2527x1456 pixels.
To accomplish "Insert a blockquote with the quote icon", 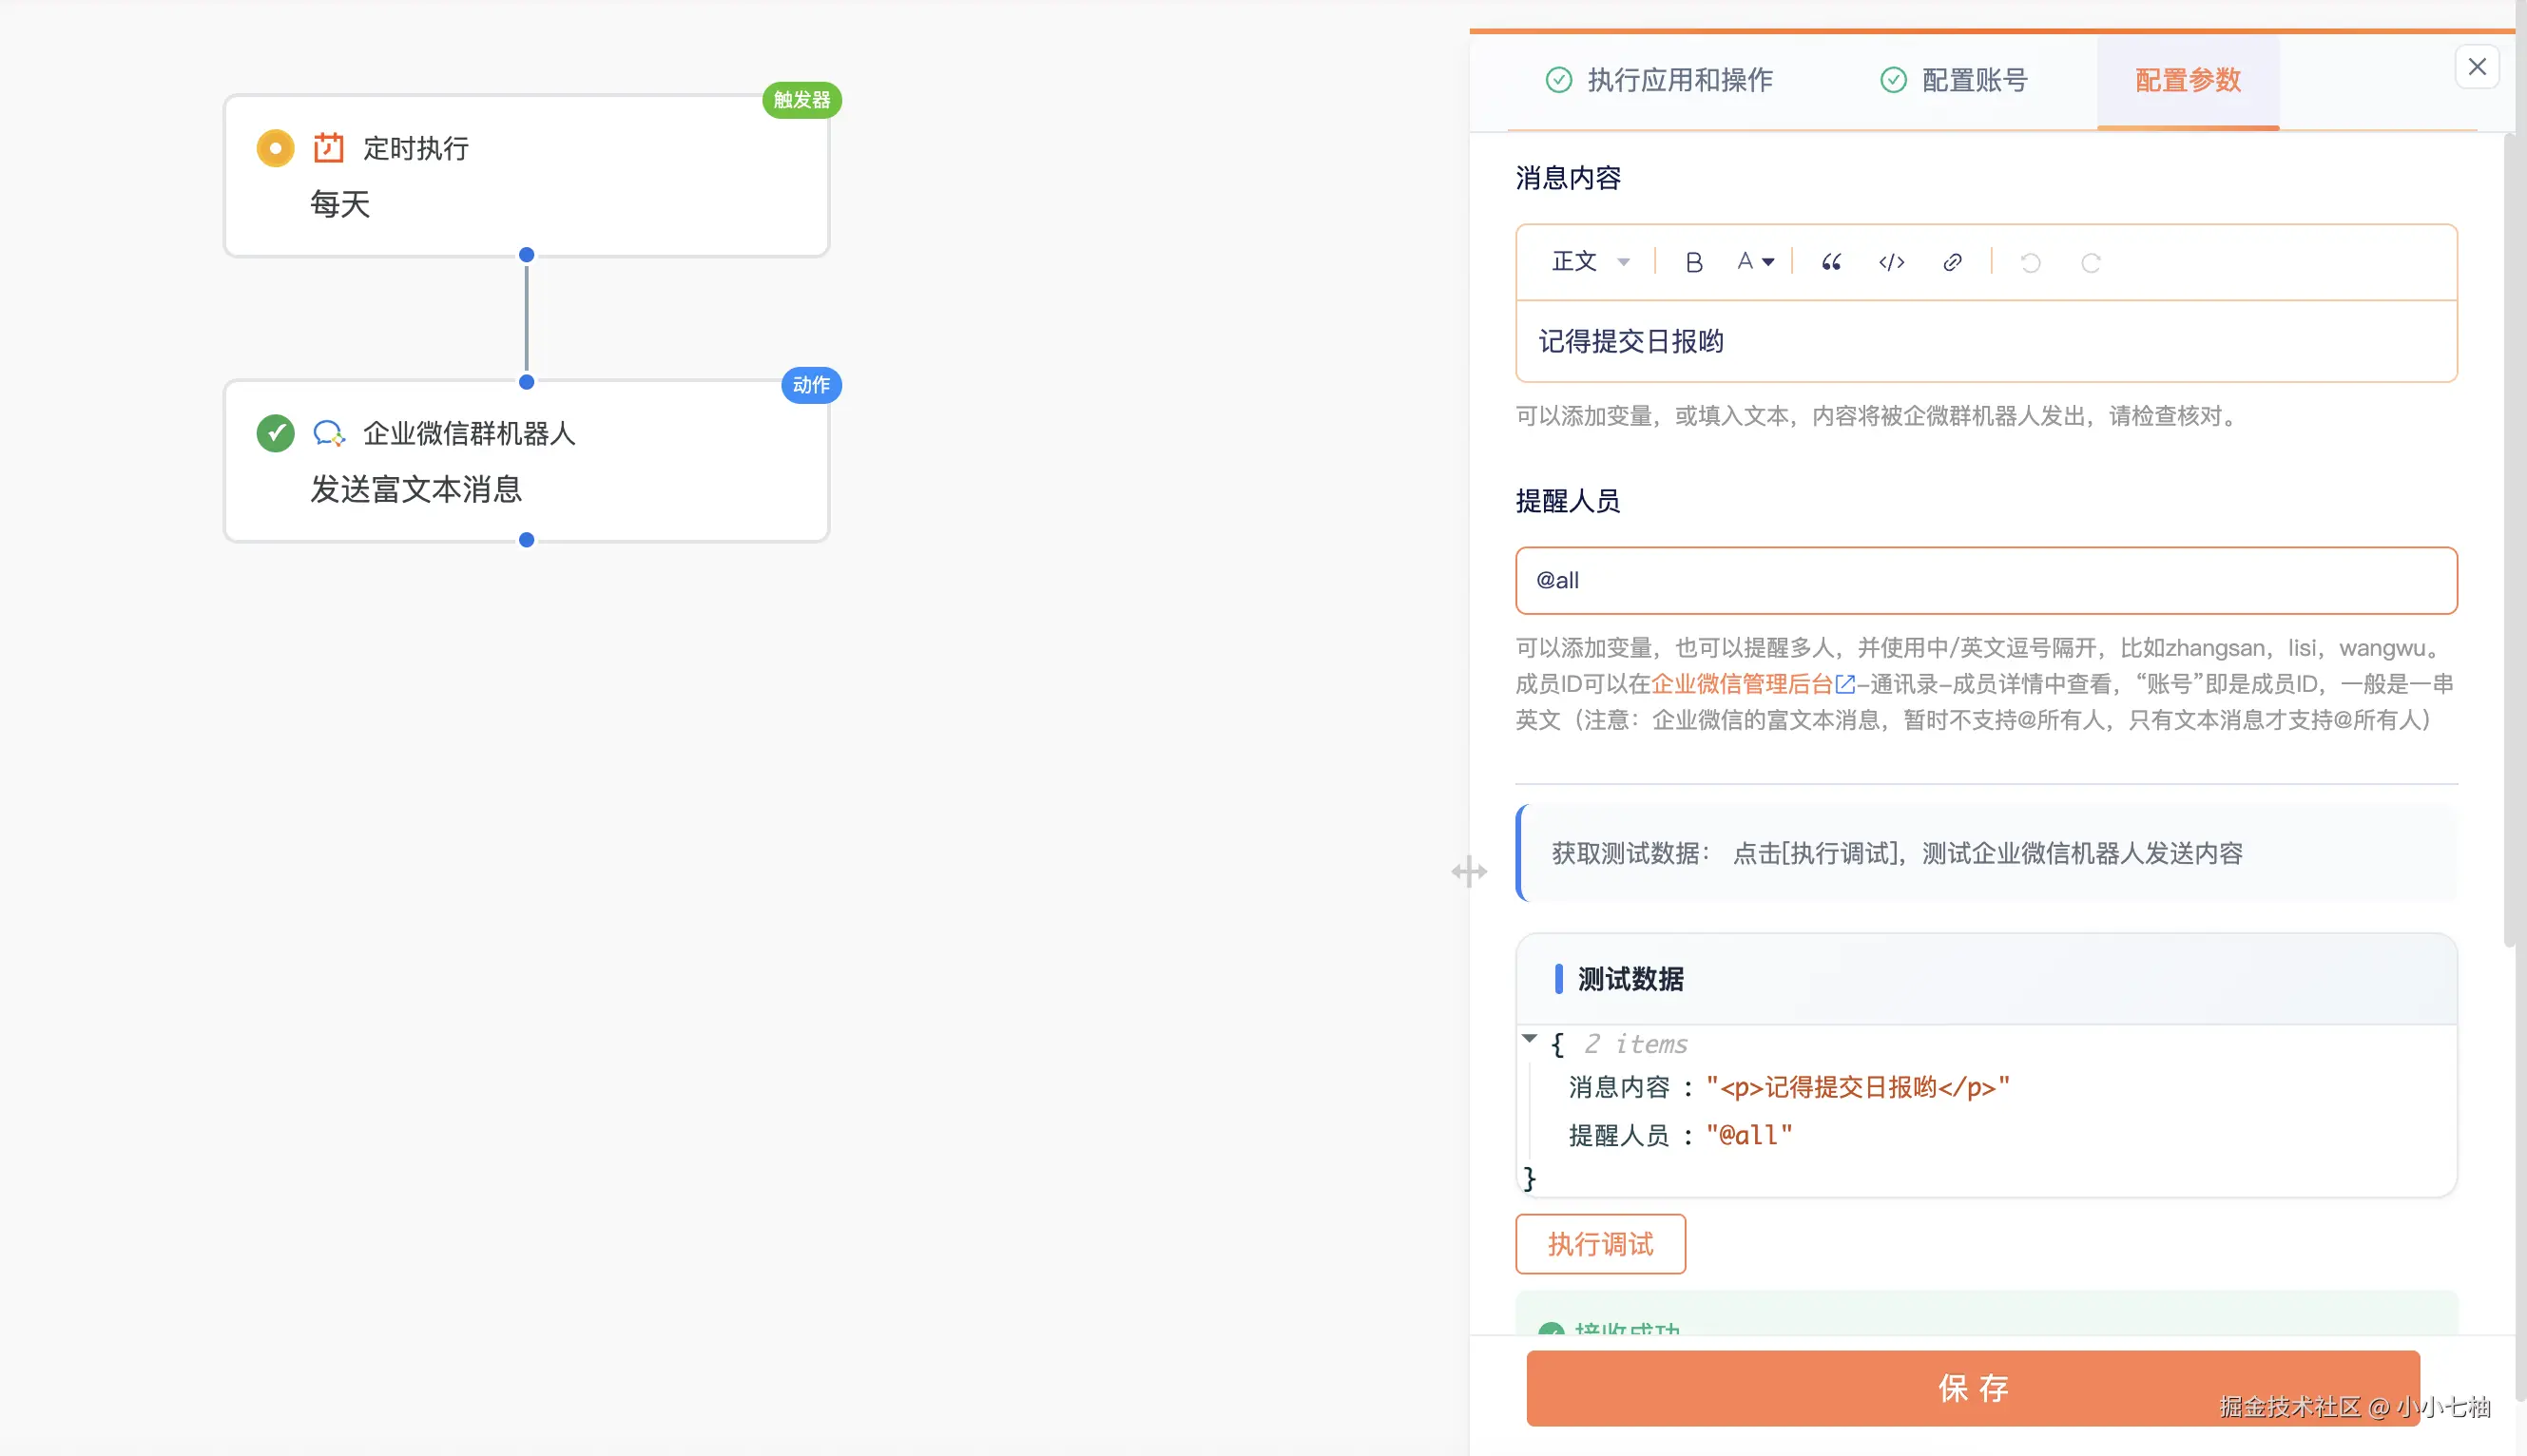I will (x=1831, y=262).
